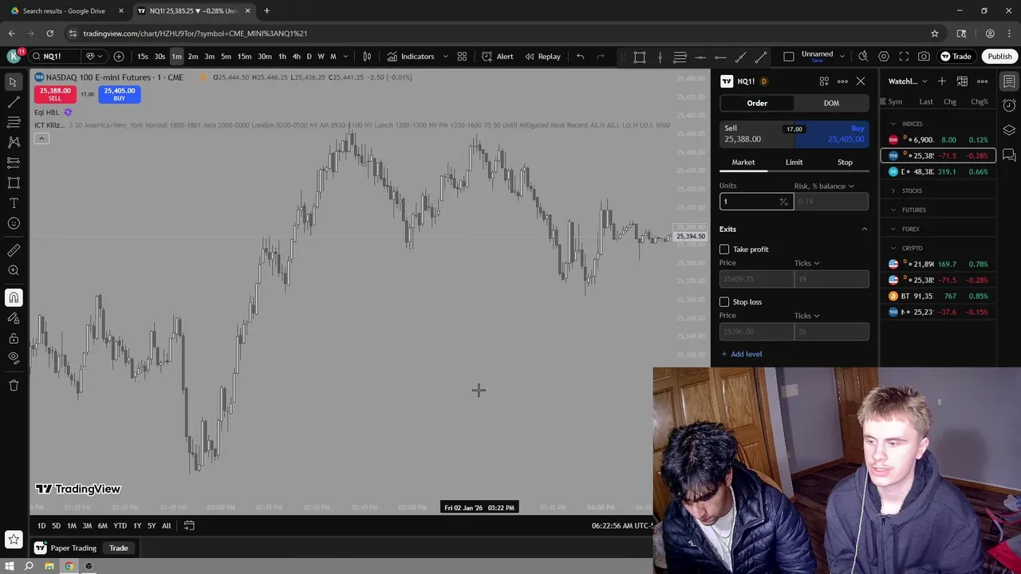The width and height of the screenshot is (1021, 574).
Task: Open quick search magnifier with lightning
Action: [x=863, y=57]
